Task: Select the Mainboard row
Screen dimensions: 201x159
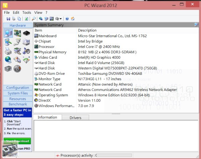Action: (116, 36)
